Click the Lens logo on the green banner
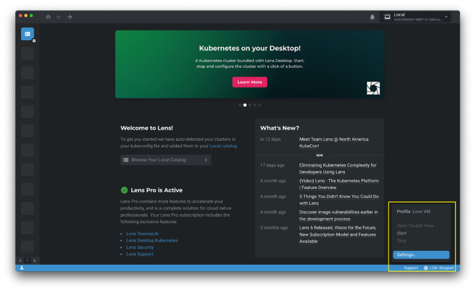Viewport: 475px width, 291px height. tap(373, 88)
